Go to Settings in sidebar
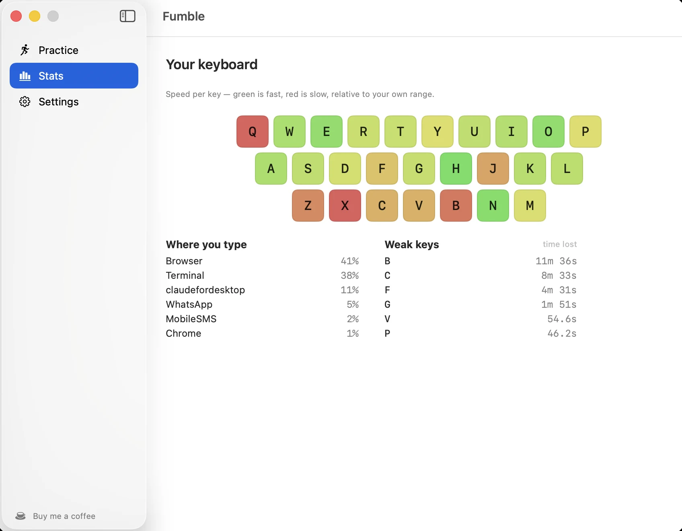The height and width of the screenshot is (531, 682). click(x=74, y=101)
